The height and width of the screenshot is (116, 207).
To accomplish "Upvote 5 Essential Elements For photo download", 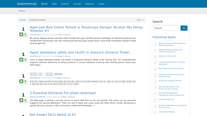I will coord(21,100).
